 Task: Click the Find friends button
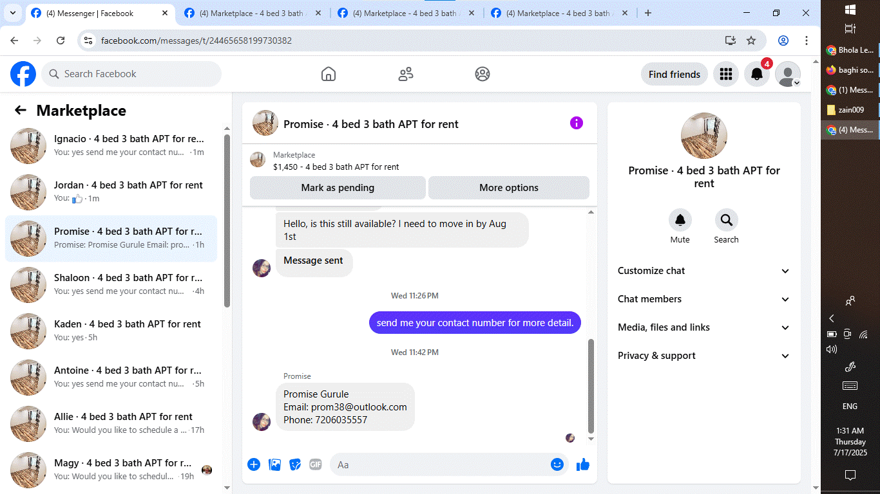pos(674,74)
